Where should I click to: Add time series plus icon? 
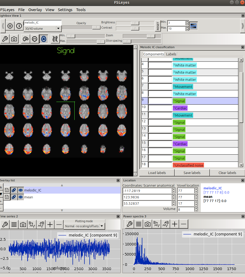(50, 225)
